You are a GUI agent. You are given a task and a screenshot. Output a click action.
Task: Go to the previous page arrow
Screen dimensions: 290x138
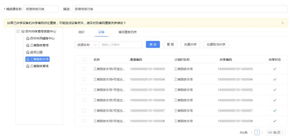click(x=252, y=133)
